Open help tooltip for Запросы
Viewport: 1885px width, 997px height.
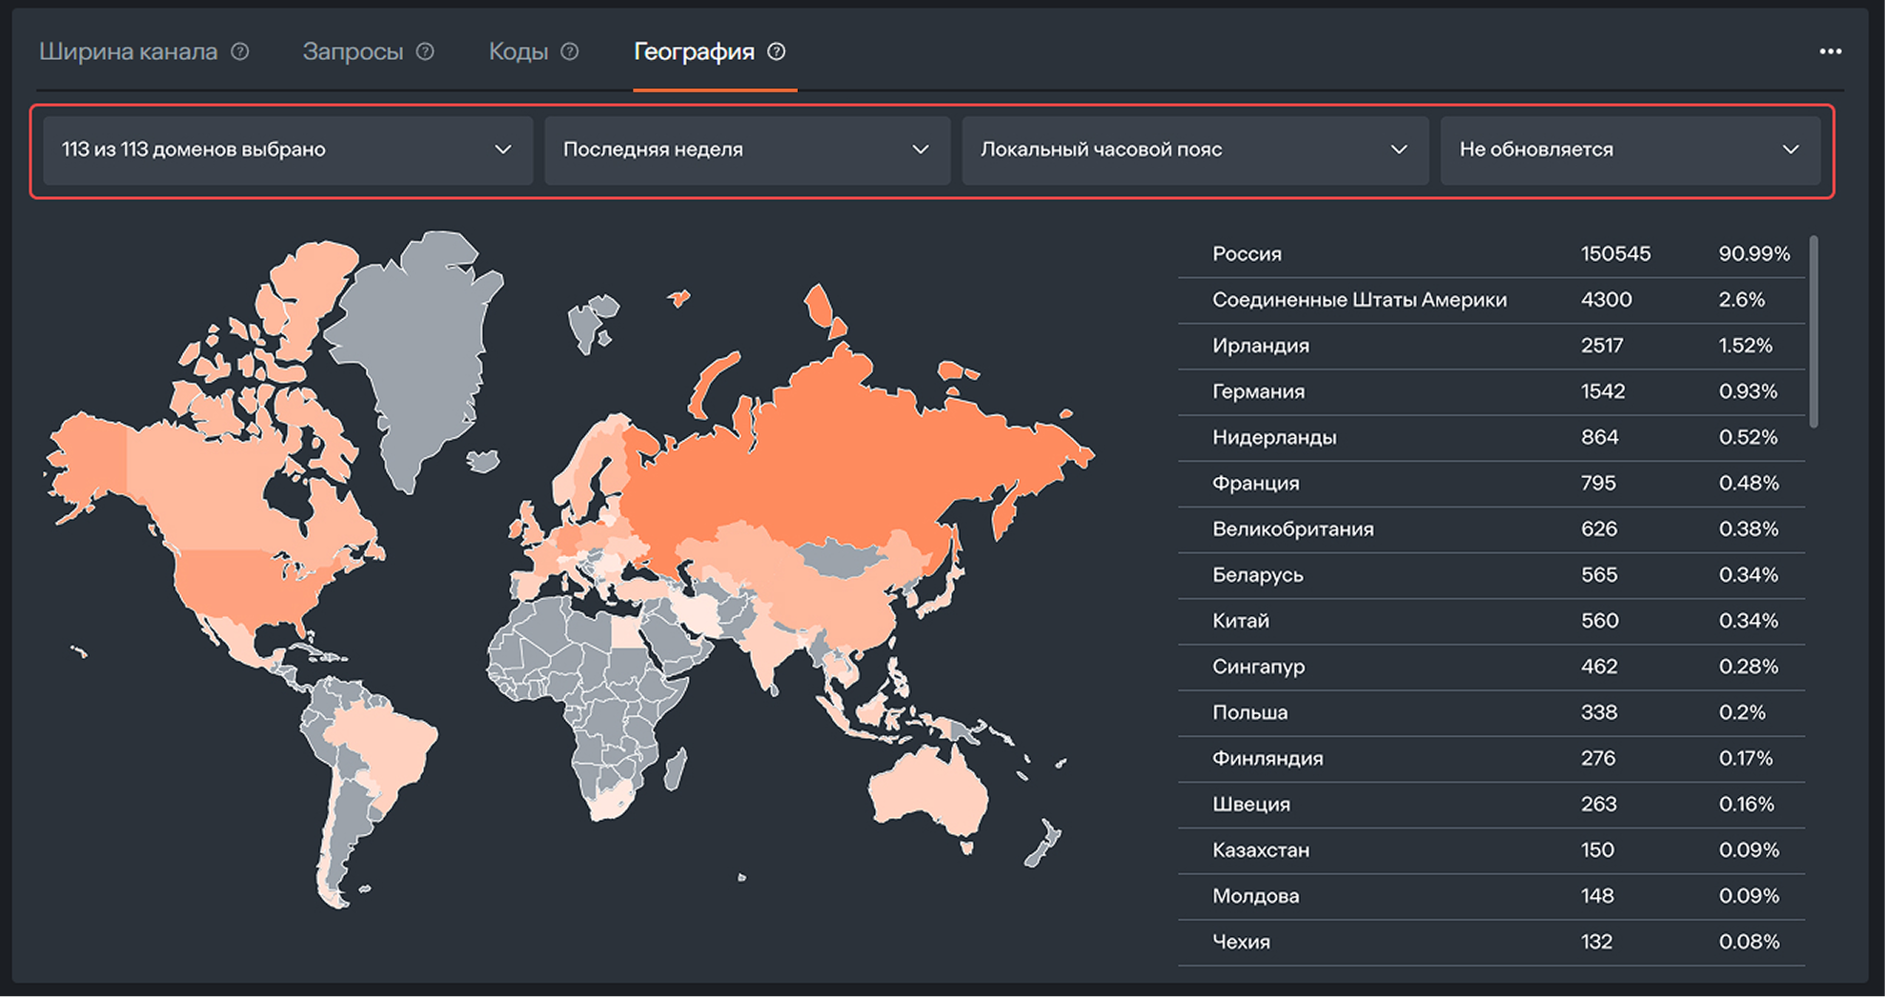point(425,52)
